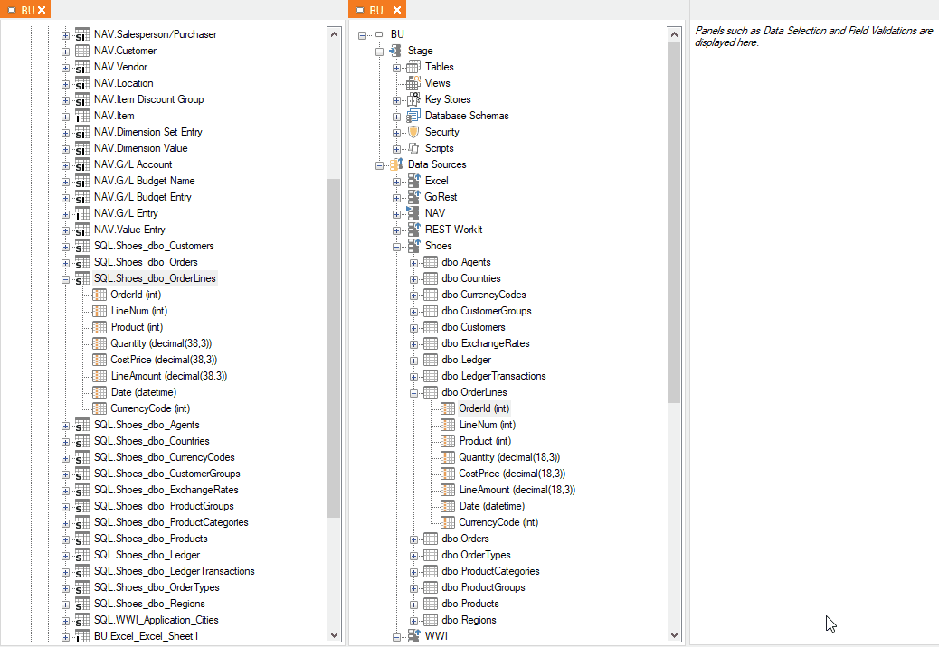Click the GoRest data source icon
Viewport: 939px width, 647px height.
[413, 197]
